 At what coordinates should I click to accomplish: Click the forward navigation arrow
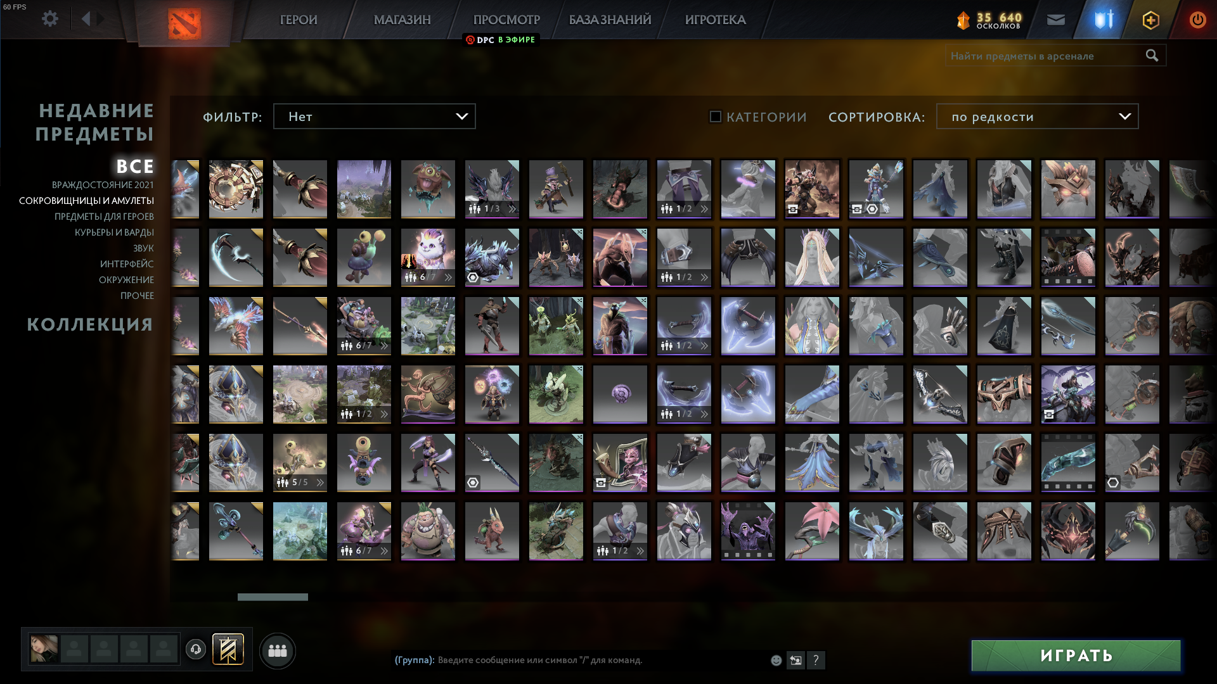tap(101, 19)
